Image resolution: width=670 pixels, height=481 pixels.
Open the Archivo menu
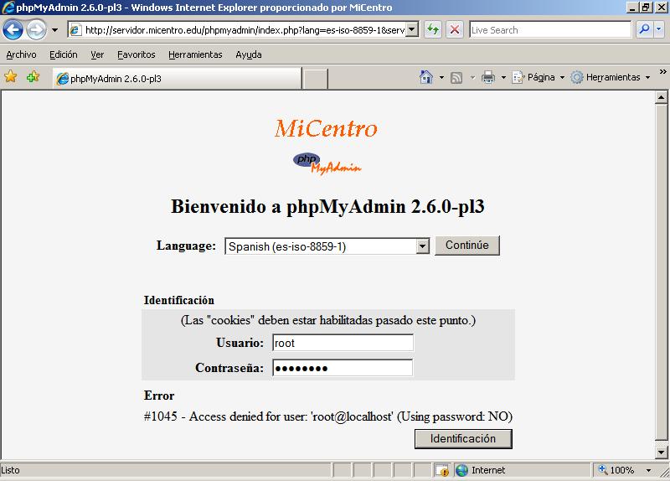coord(21,54)
